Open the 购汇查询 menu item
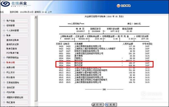 tap(15, 102)
